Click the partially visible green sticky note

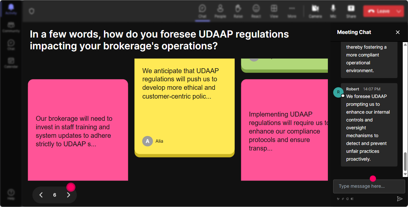pos(284,65)
